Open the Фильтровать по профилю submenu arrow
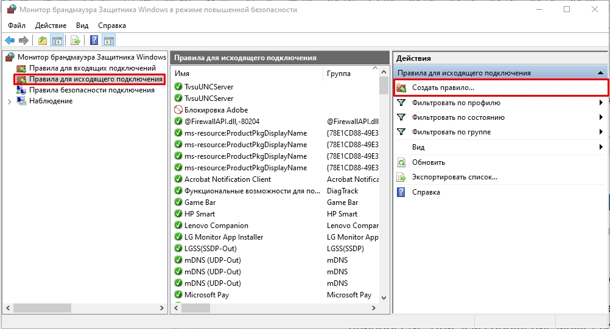Screen dimensions: 610x329 point(601,103)
